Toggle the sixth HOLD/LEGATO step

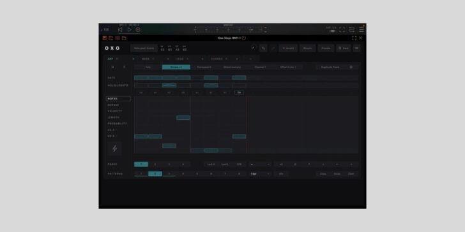point(211,85)
